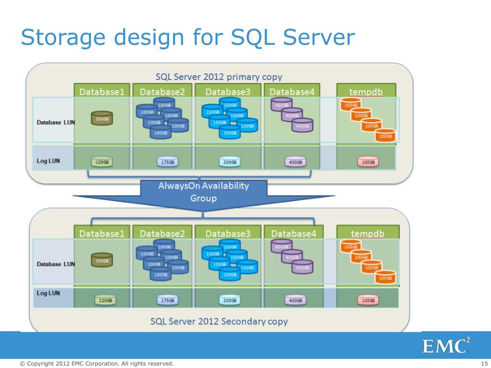491x368 pixels.
Task: Click the slide number 15
Action: [x=484, y=363]
